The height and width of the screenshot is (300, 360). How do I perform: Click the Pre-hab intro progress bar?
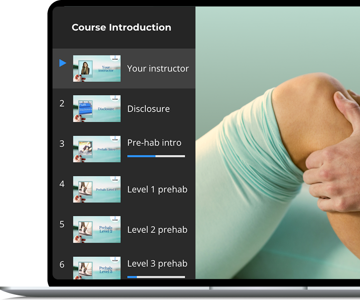click(156, 156)
